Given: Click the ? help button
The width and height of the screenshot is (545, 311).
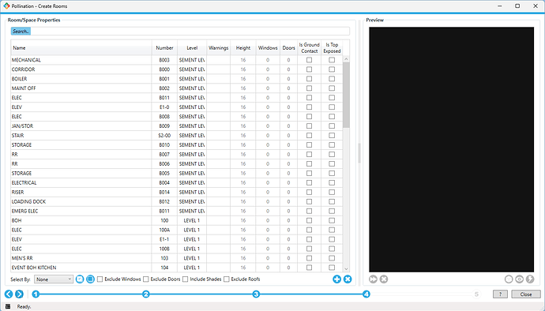Looking at the screenshot, I should click(x=500, y=294).
